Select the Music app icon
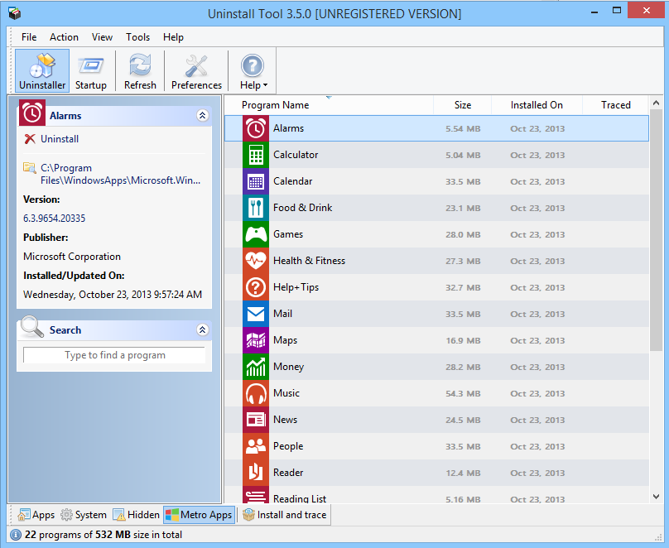669x548 pixels. (256, 393)
